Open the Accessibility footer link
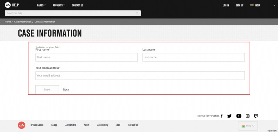The height and width of the screenshot is (132, 278). click(x=103, y=125)
